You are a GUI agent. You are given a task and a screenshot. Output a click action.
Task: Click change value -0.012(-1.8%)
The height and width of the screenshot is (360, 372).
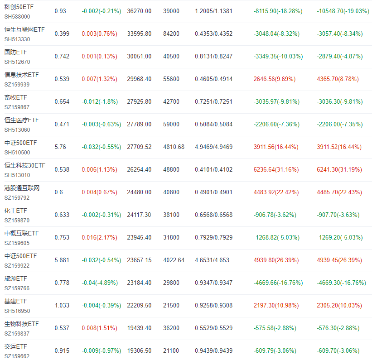pyautogui.click(x=100, y=102)
